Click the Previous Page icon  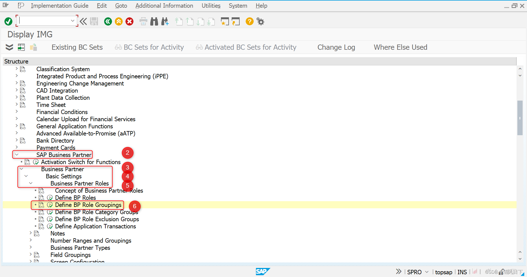click(190, 21)
